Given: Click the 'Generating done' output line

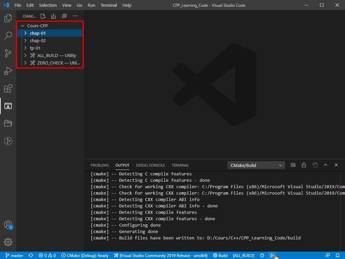Looking at the screenshot, I should pyautogui.click(x=124, y=231).
